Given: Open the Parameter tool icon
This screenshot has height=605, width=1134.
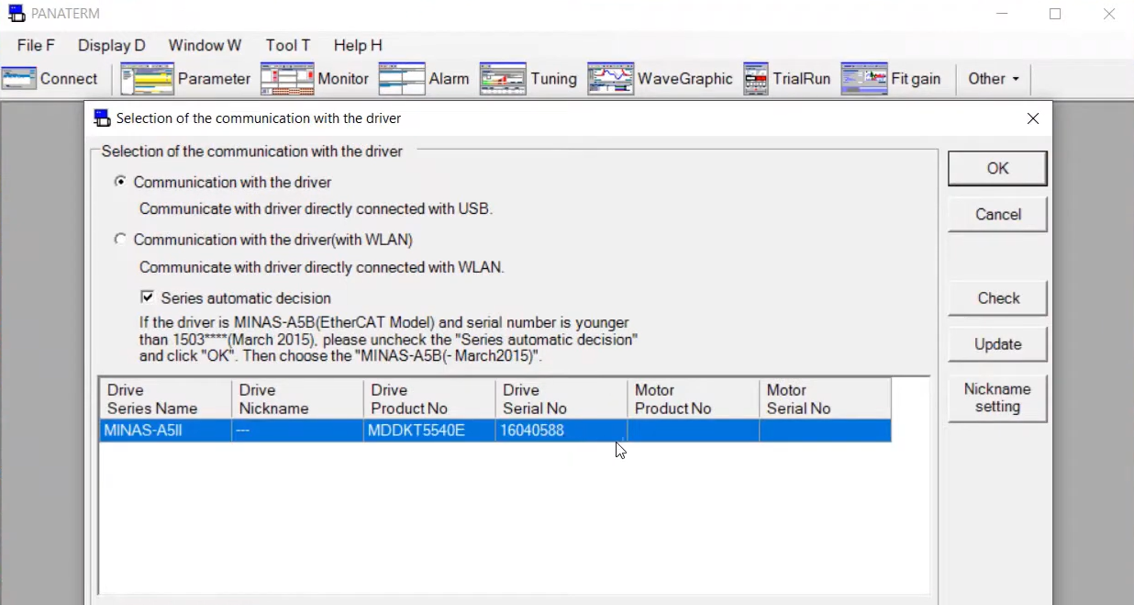Looking at the screenshot, I should 147,79.
